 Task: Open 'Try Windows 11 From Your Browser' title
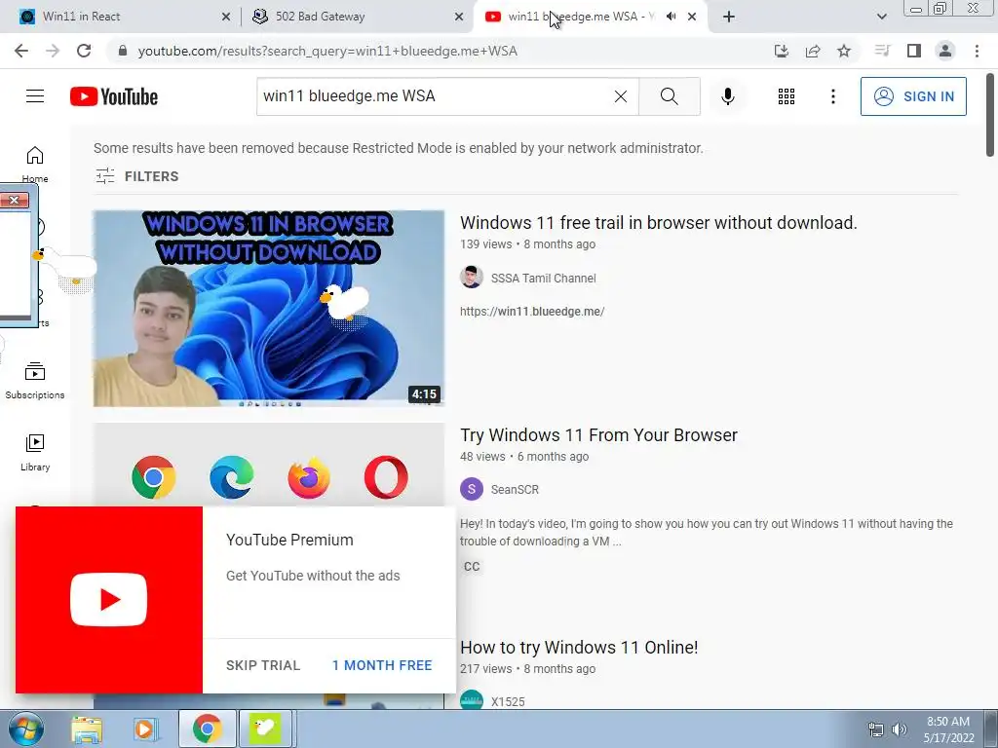tap(599, 435)
